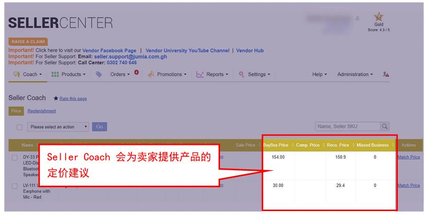Check the DY-33 speaker row checkbox
This screenshot has width=426, height=214.
[x=15, y=158]
